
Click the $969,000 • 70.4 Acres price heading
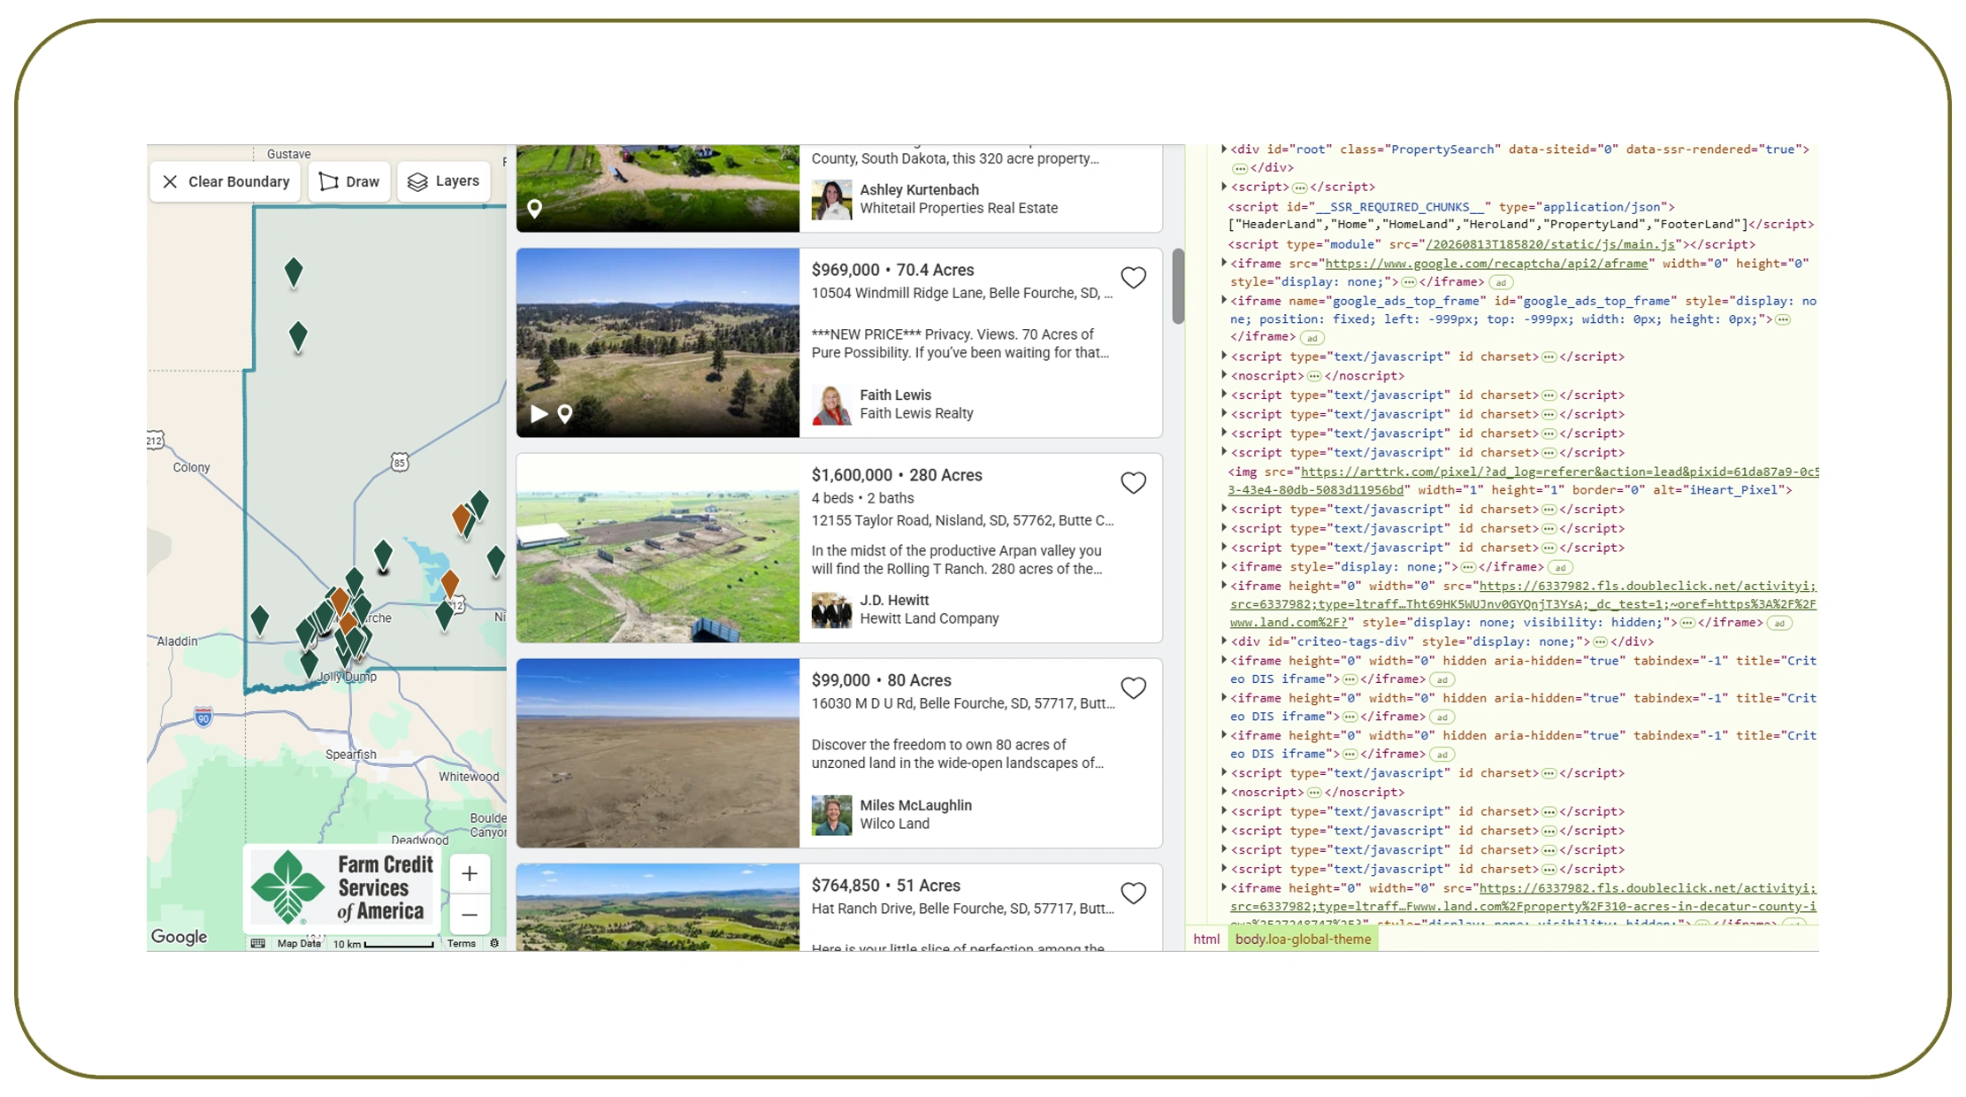point(892,270)
